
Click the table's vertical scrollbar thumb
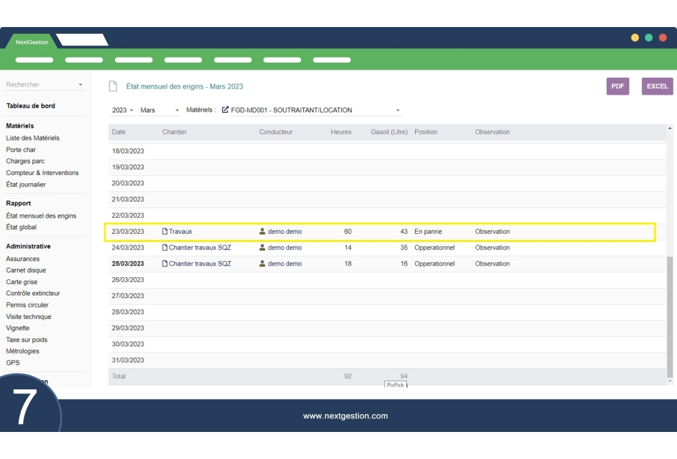coord(670,316)
